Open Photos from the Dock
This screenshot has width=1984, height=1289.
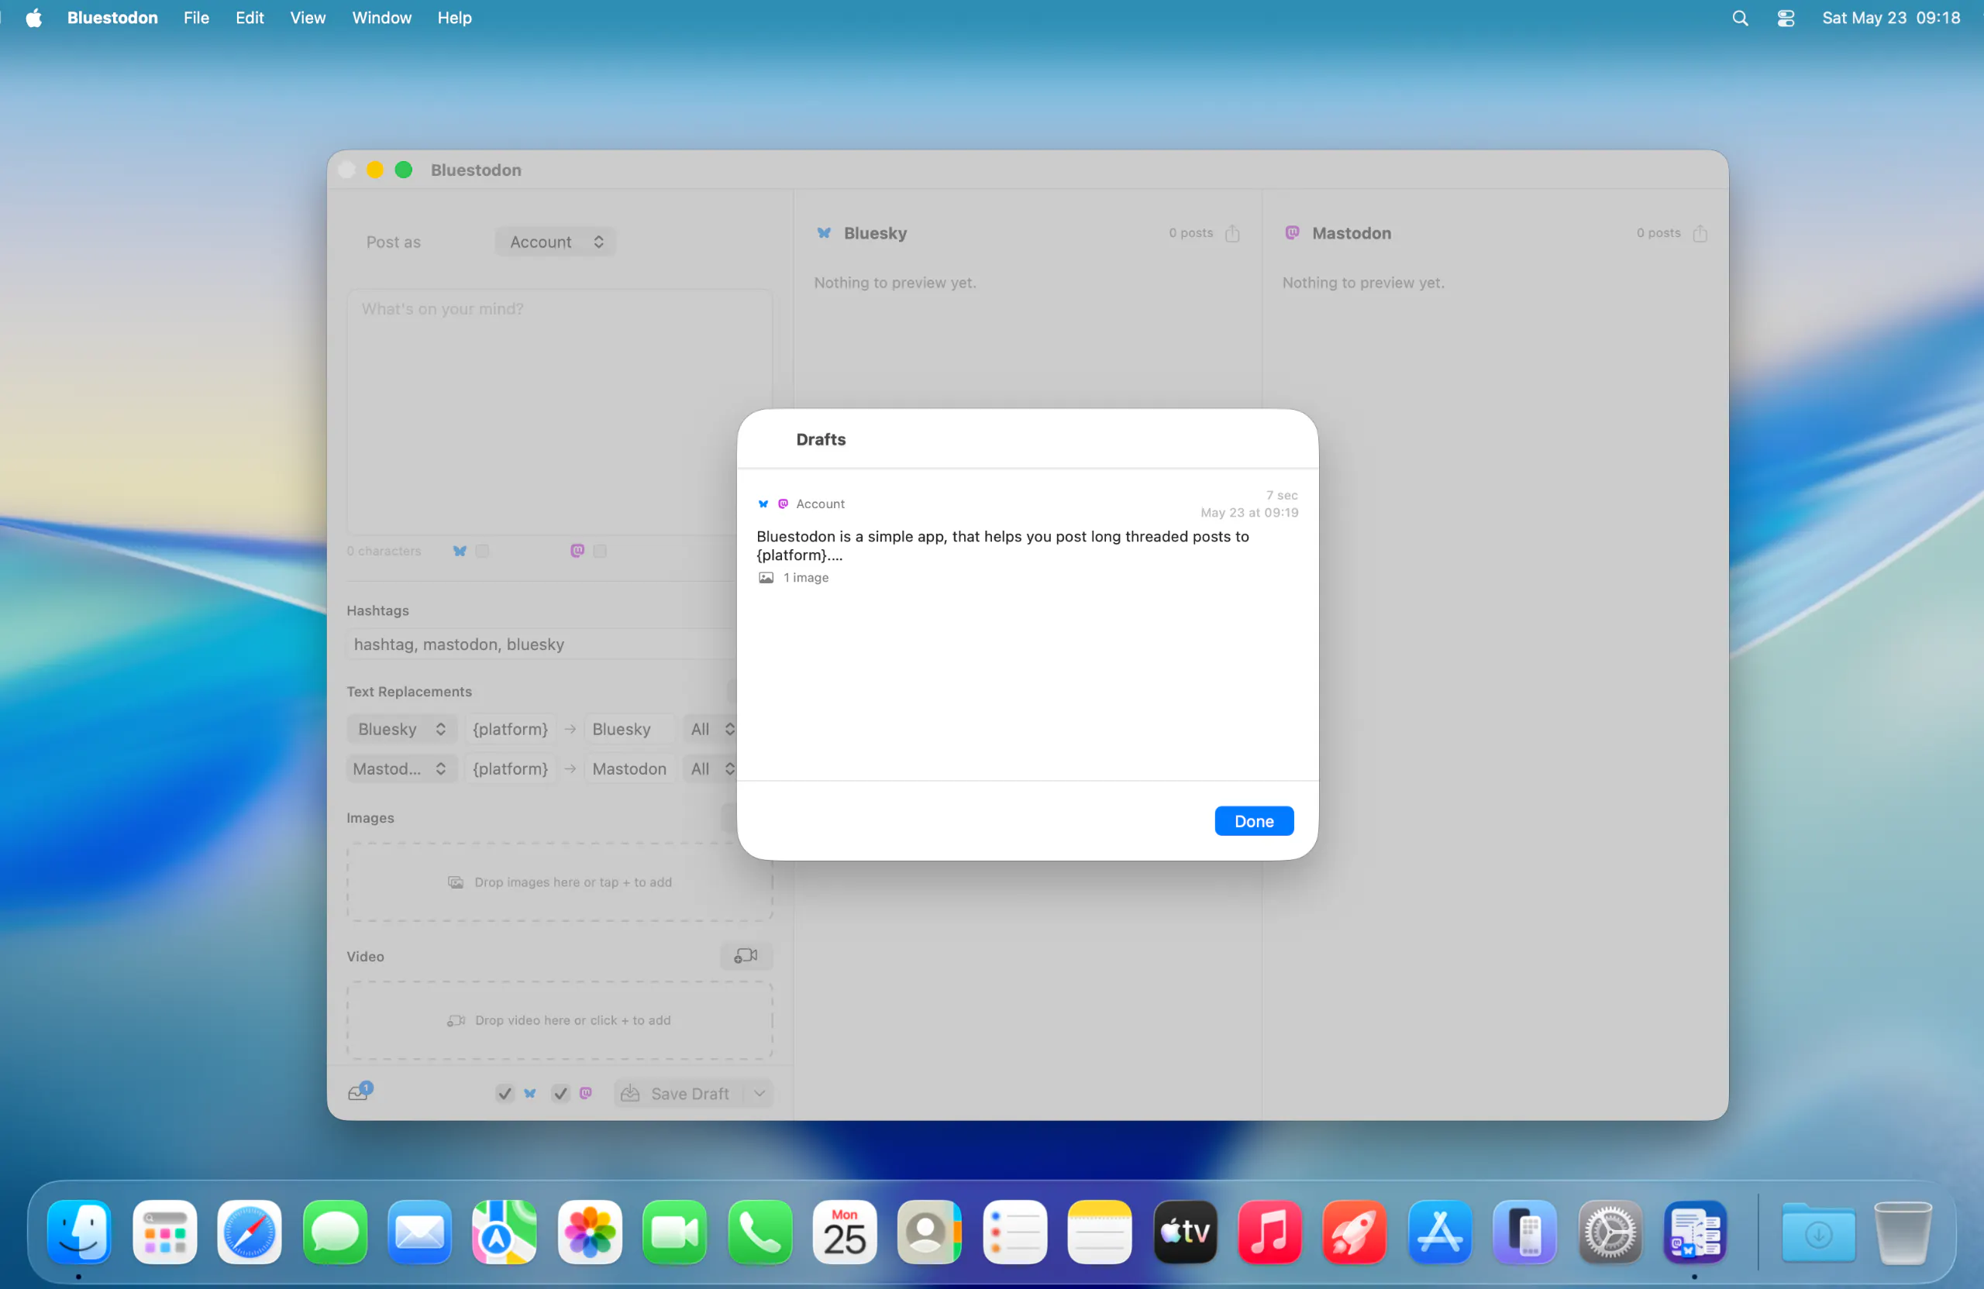[589, 1232]
